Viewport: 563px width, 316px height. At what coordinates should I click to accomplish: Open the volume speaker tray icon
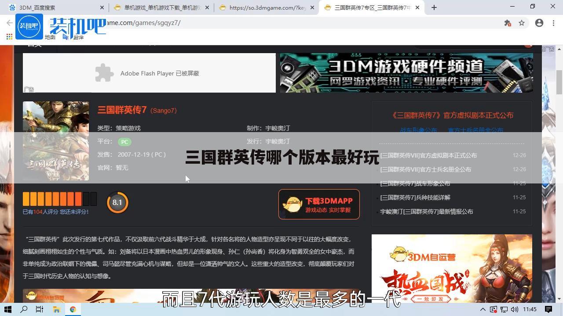[515, 309]
